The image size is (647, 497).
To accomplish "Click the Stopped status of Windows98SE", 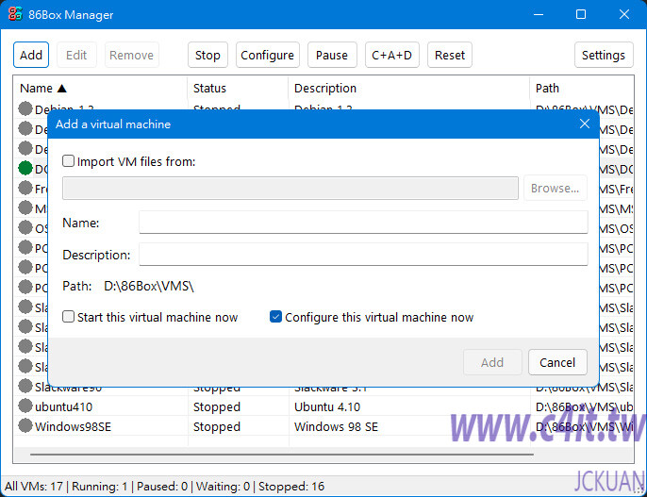I will coord(217,427).
